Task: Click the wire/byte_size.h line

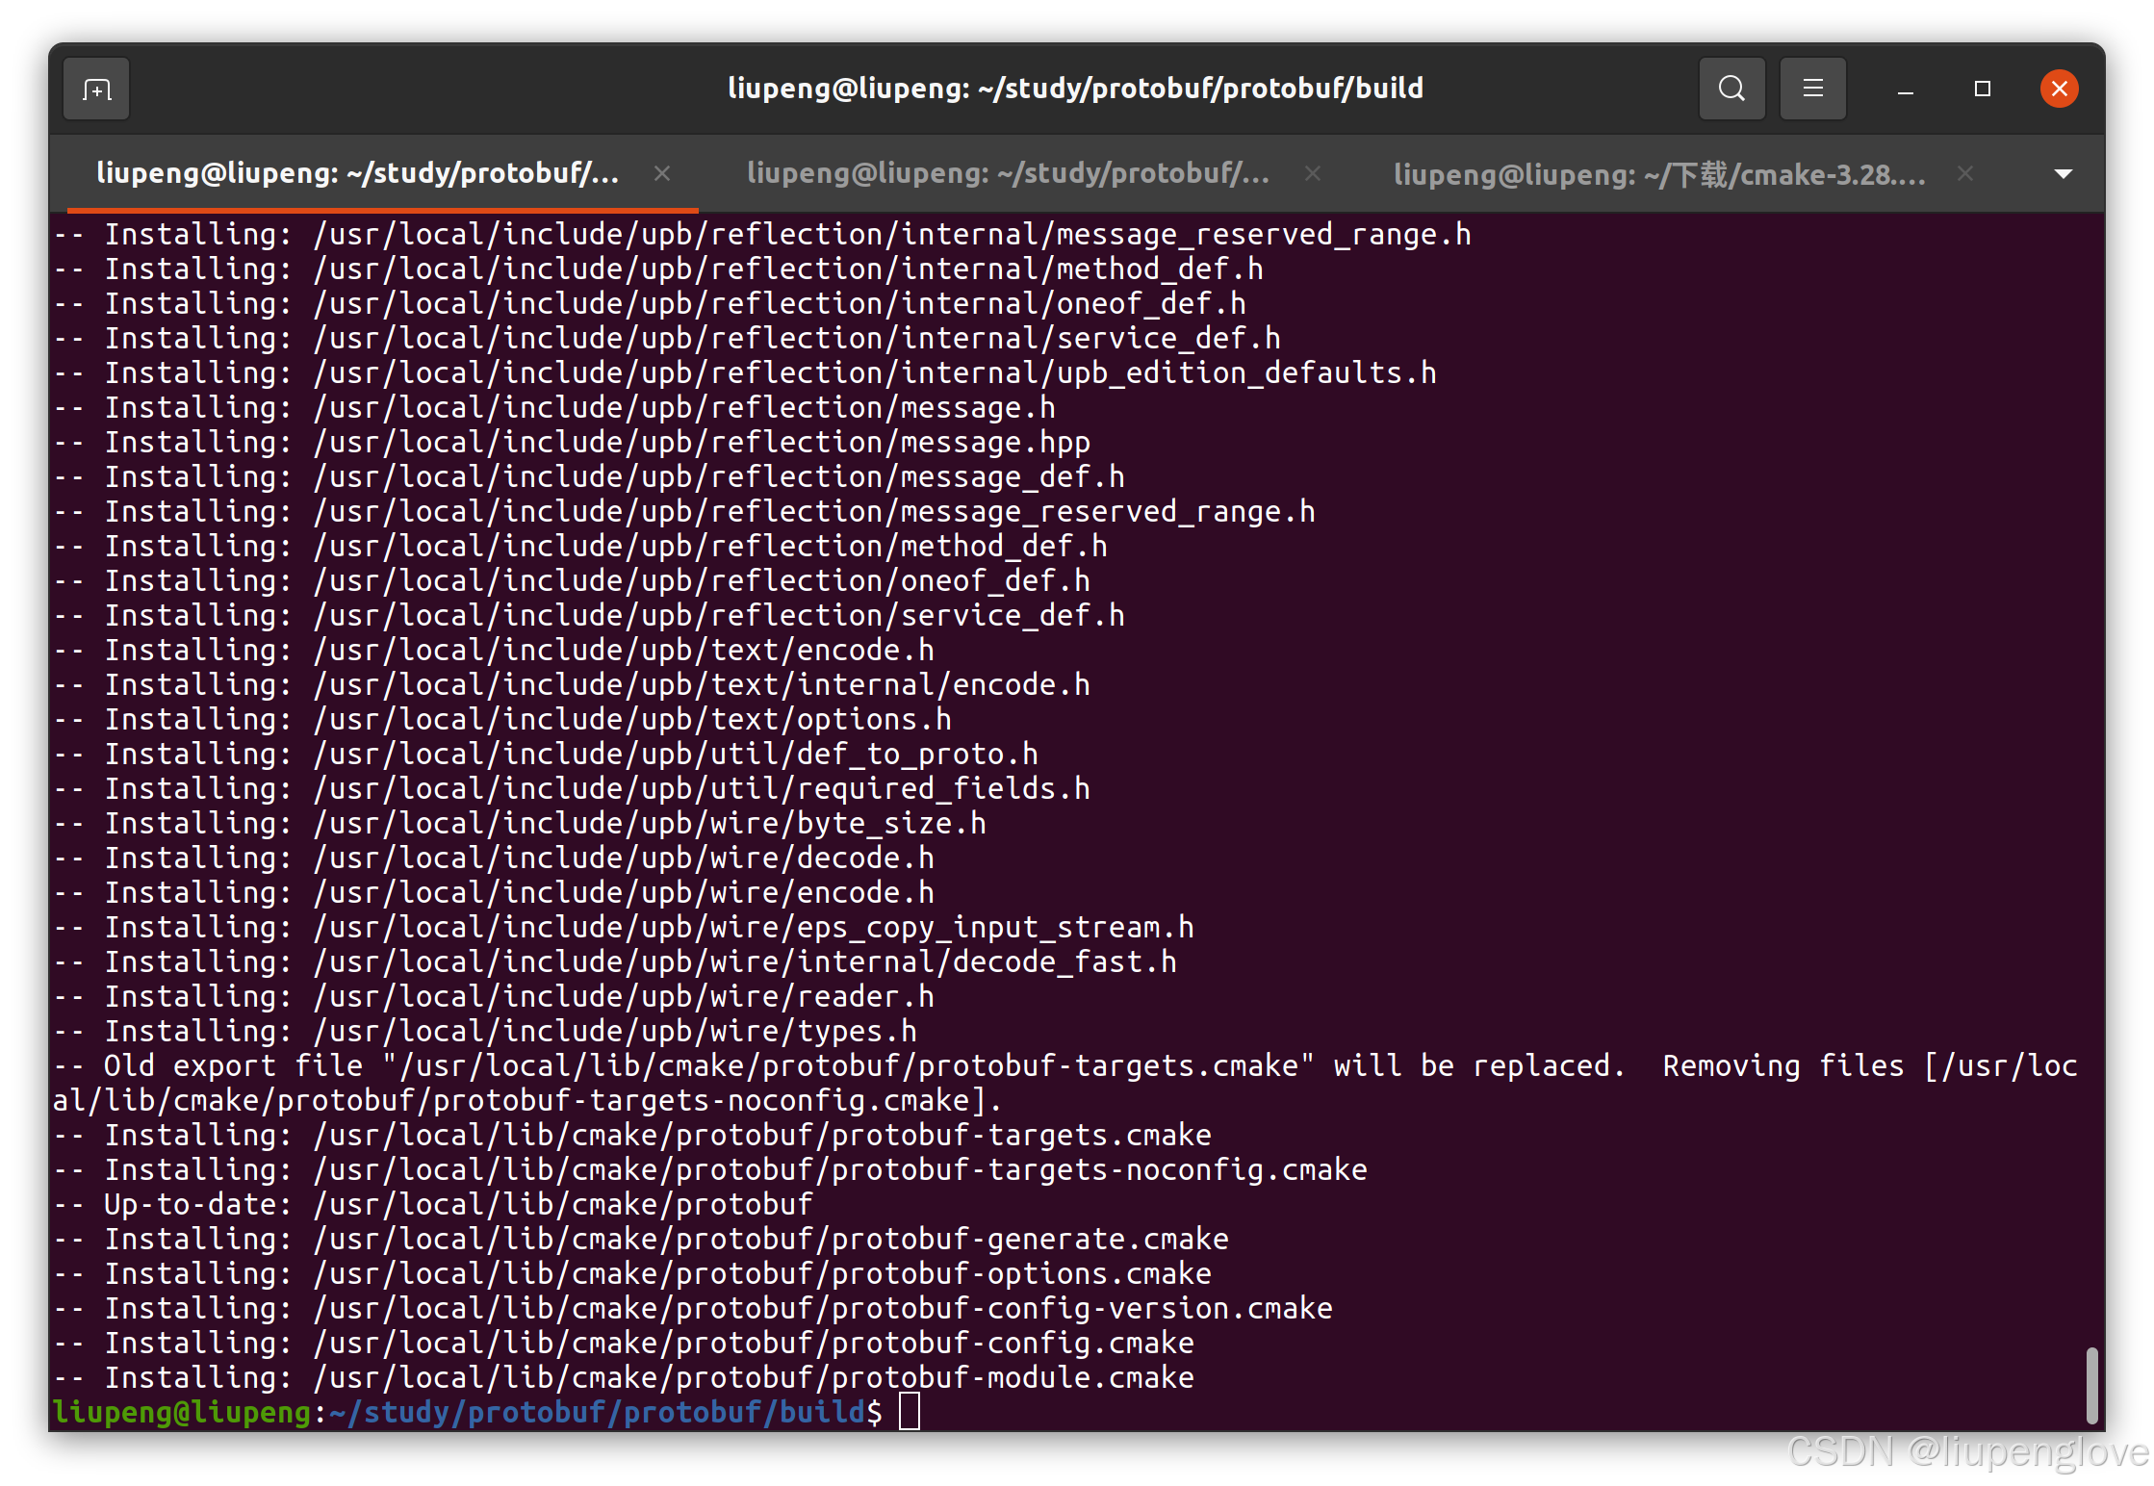Action: pyautogui.click(x=520, y=823)
